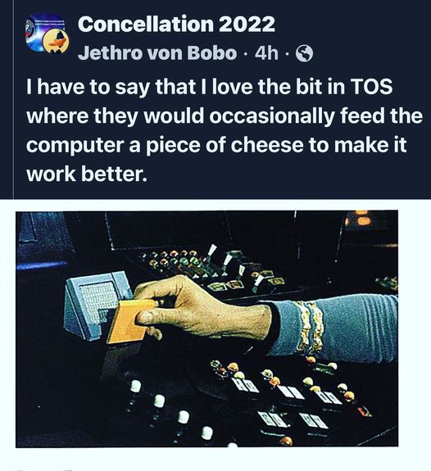Open the Concellation 2022 group page

point(176,24)
